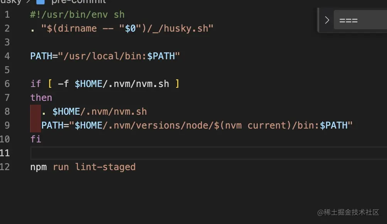Place cursor on empty line 11
The height and width of the screenshot is (224, 387).
[208, 153]
